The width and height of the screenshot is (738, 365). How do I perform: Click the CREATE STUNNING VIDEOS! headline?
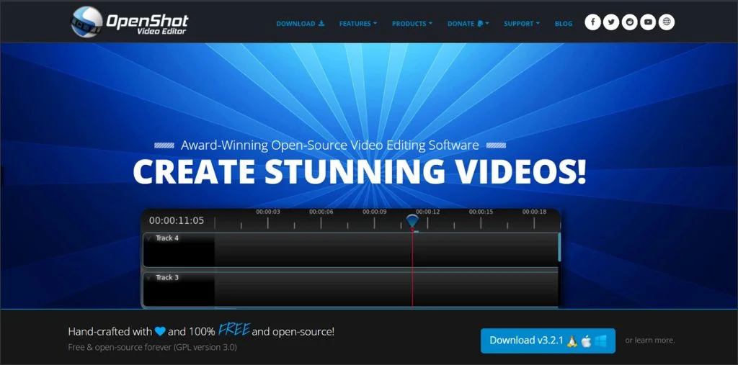pos(360,172)
